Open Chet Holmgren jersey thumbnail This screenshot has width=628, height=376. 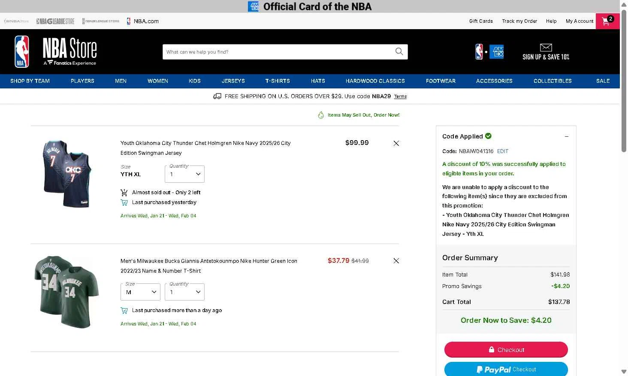point(67,174)
